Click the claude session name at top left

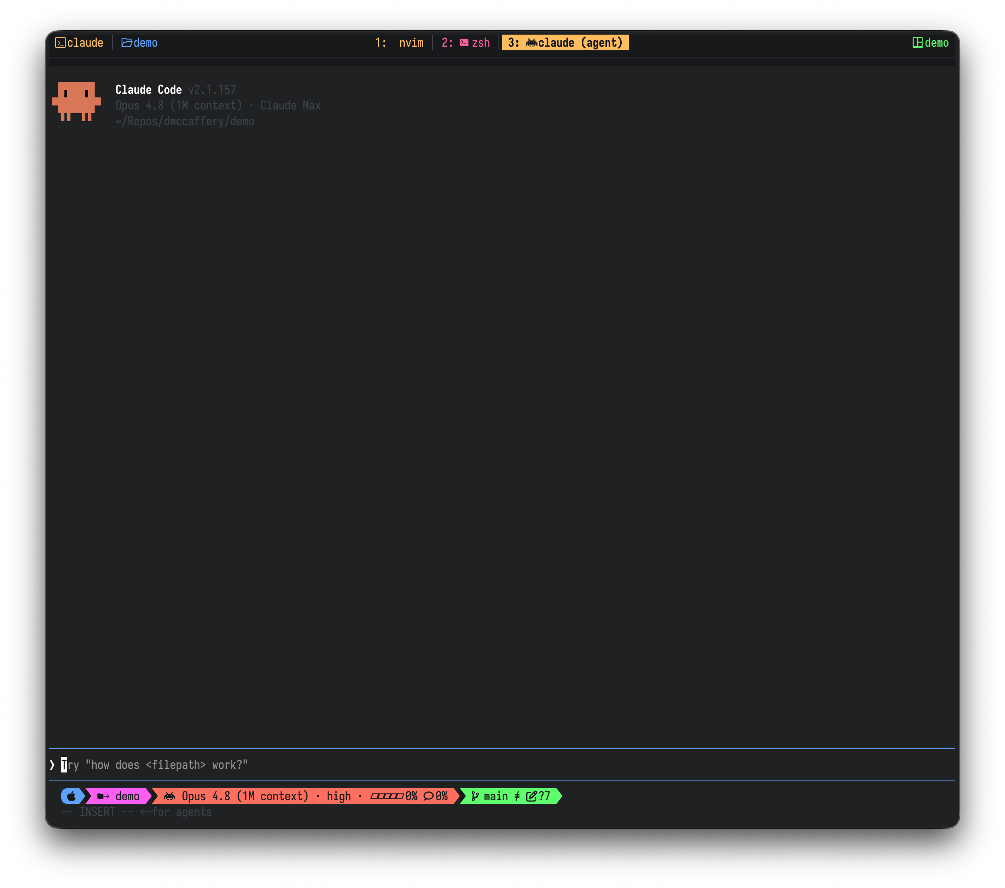click(x=85, y=43)
